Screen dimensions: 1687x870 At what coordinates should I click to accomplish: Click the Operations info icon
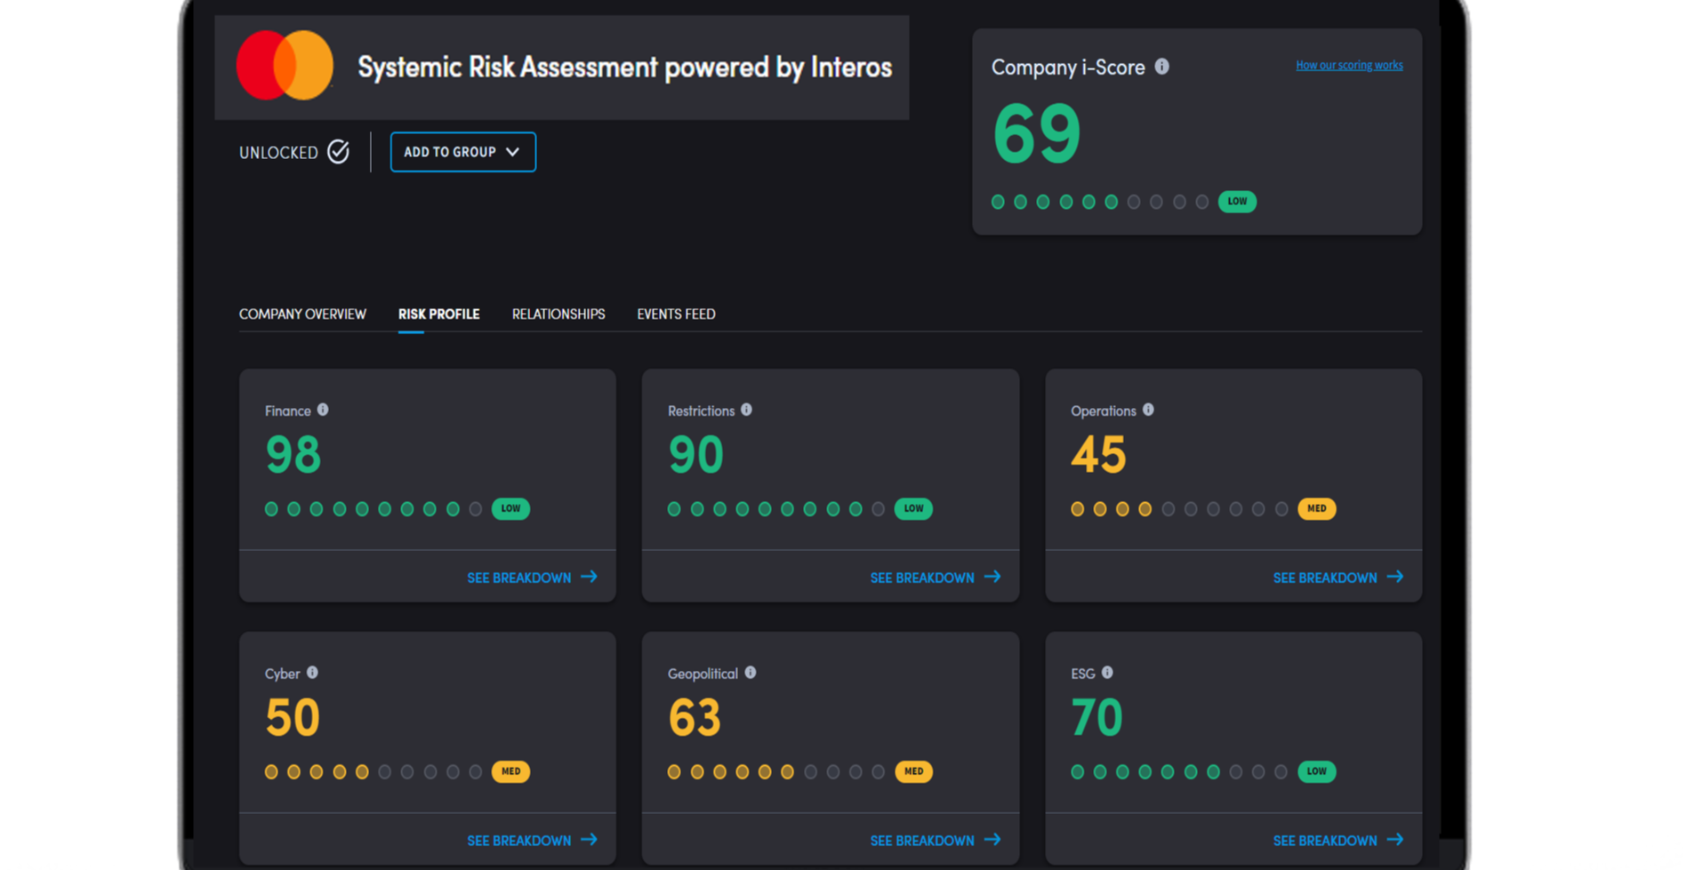tap(1148, 410)
